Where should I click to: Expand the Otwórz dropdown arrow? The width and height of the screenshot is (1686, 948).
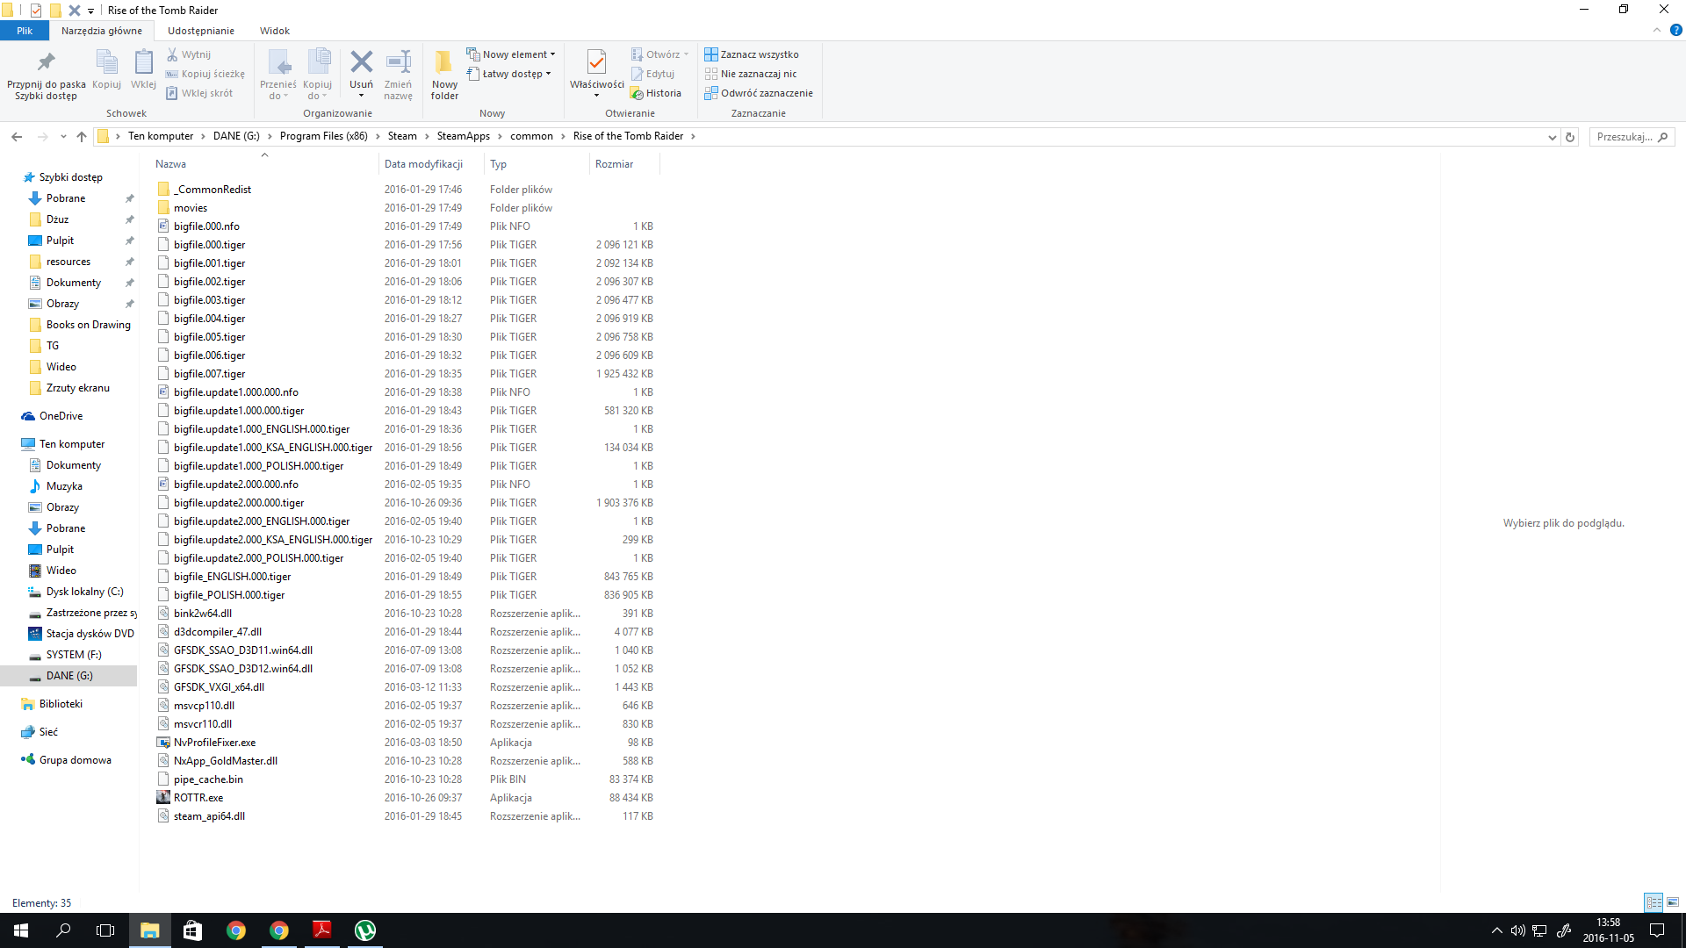(x=686, y=54)
